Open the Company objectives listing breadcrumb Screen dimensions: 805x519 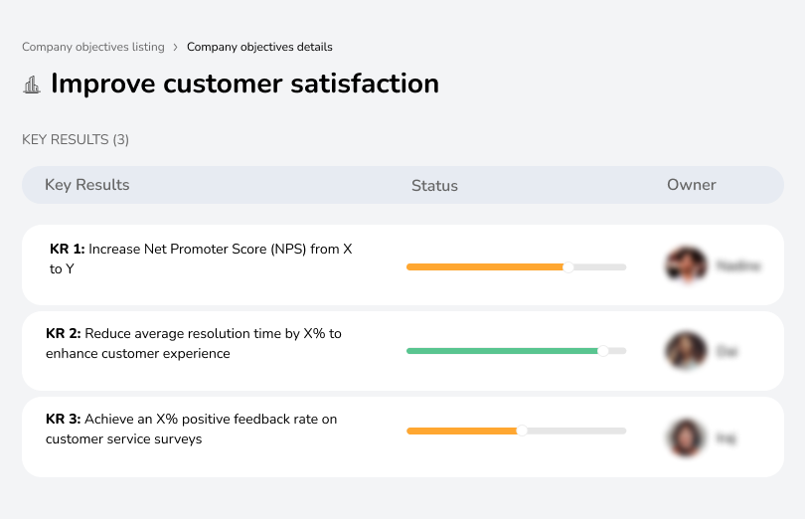(93, 47)
